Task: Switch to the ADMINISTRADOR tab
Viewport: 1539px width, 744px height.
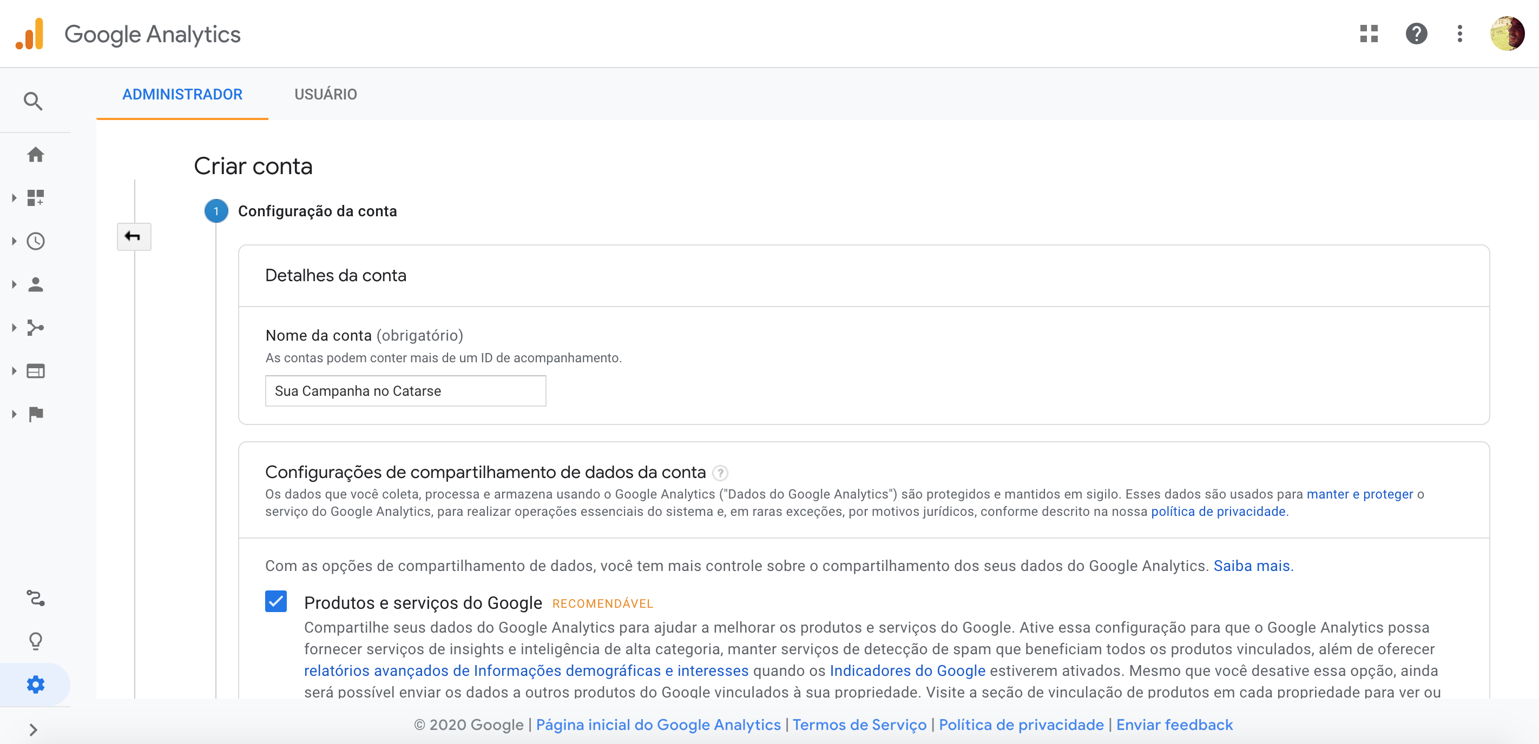Action: (182, 94)
